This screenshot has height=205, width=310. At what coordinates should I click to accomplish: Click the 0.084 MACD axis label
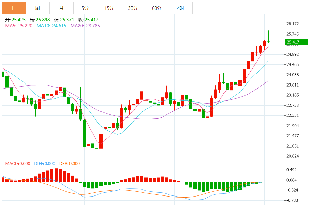click(x=292, y=180)
